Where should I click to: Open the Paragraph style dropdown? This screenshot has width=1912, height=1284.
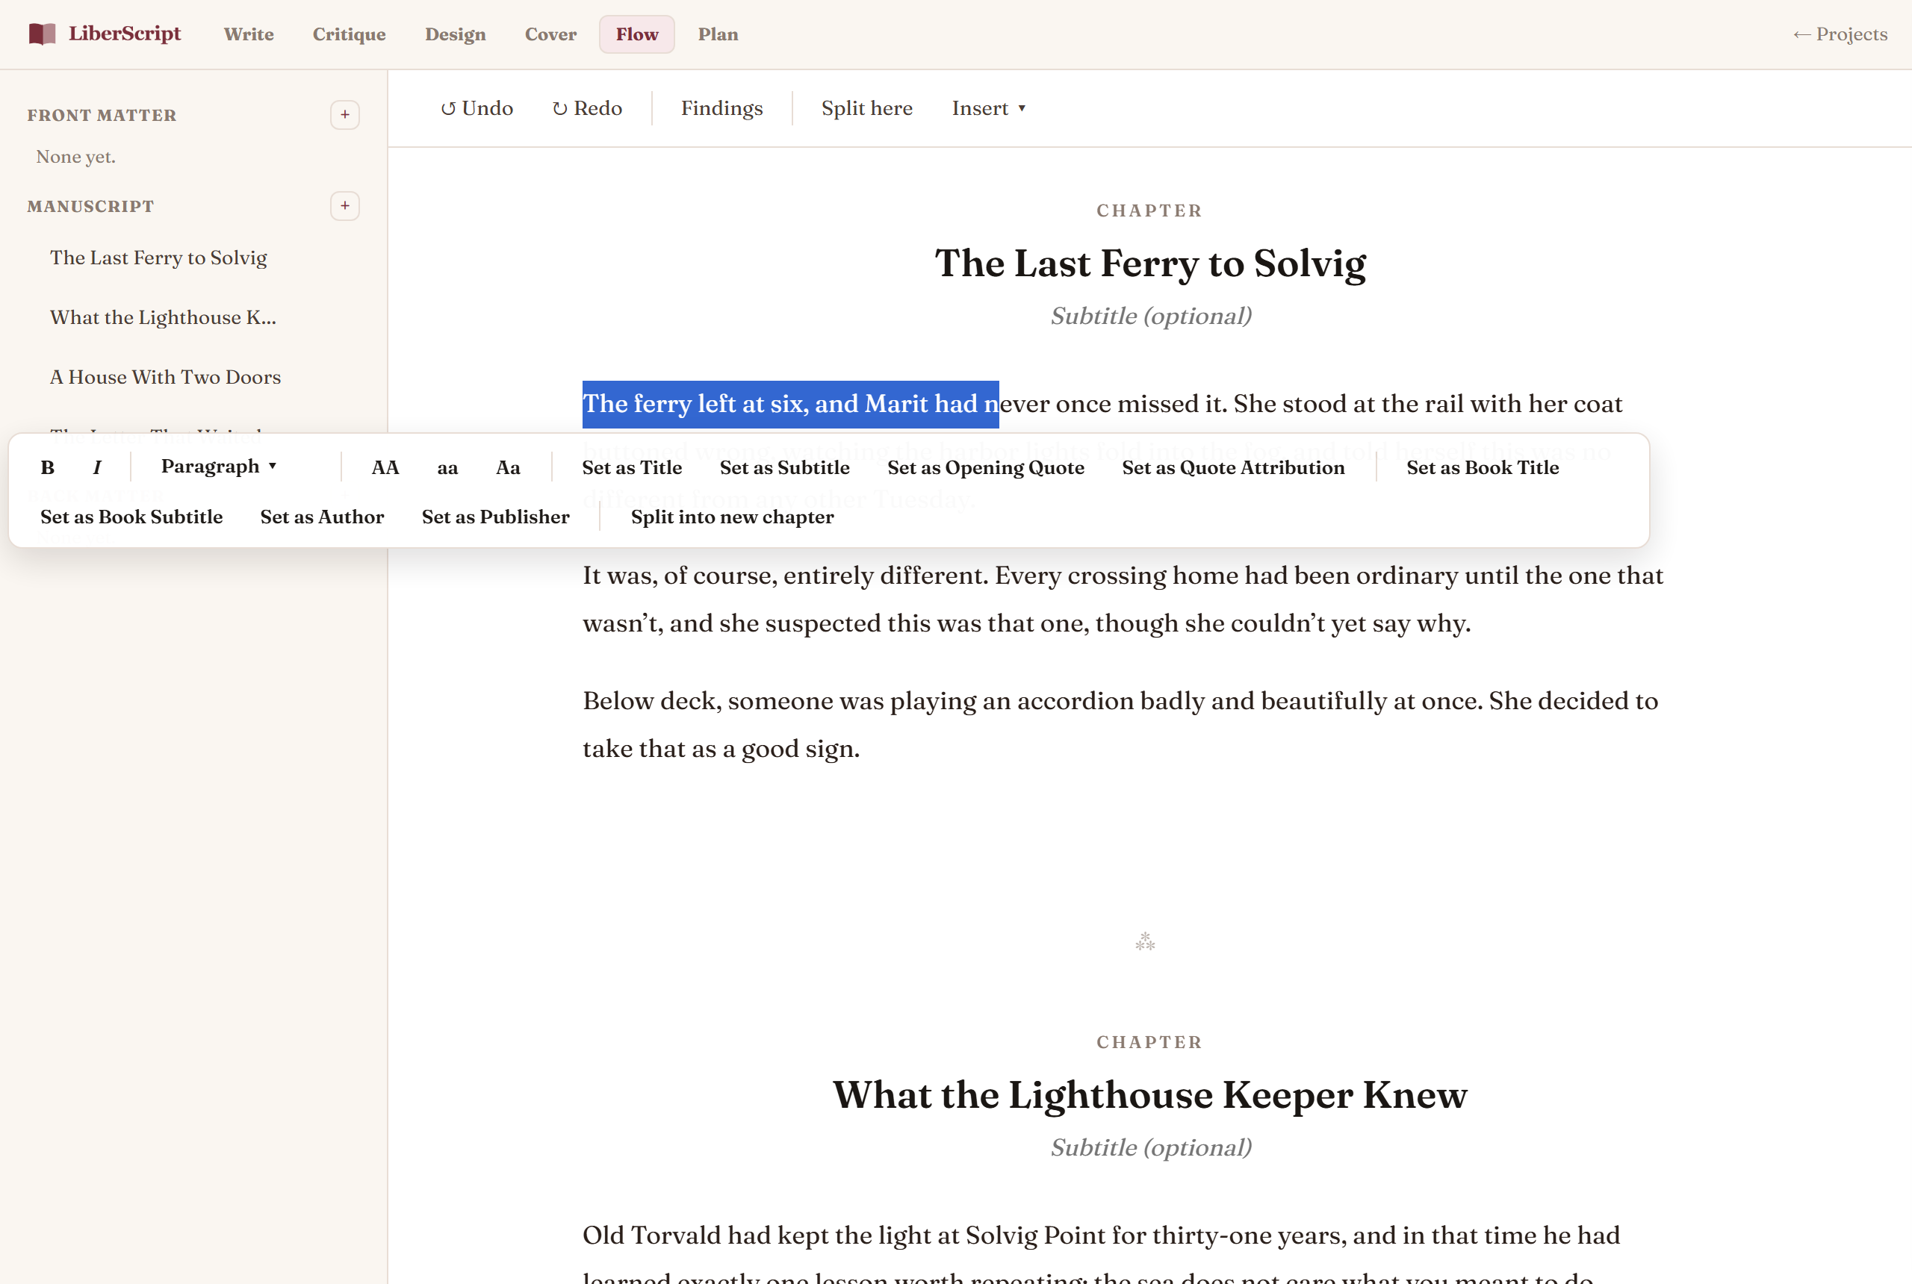coord(220,466)
